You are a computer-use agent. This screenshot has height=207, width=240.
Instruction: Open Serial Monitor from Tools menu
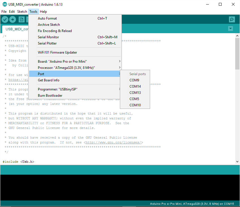point(75,37)
